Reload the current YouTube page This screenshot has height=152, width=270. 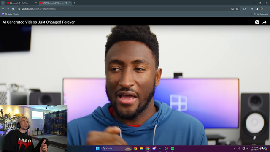(x=13, y=9)
